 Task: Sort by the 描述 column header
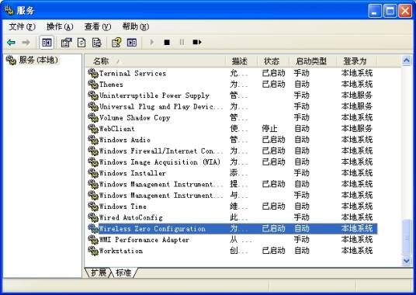[x=241, y=61]
